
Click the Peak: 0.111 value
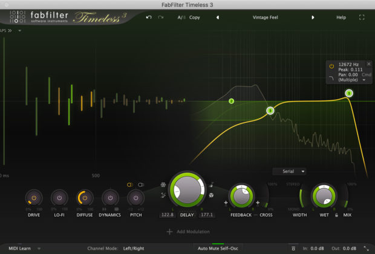pos(350,70)
